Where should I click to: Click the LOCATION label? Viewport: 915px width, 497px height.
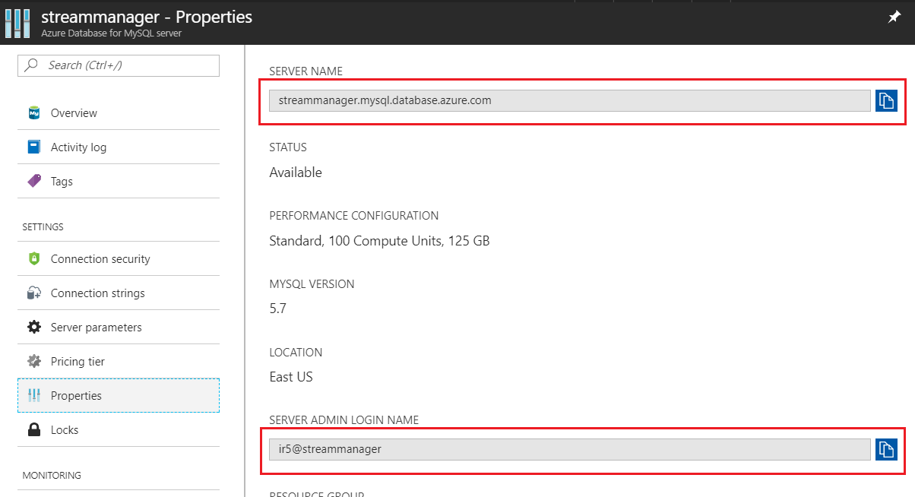click(x=296, y=353)
